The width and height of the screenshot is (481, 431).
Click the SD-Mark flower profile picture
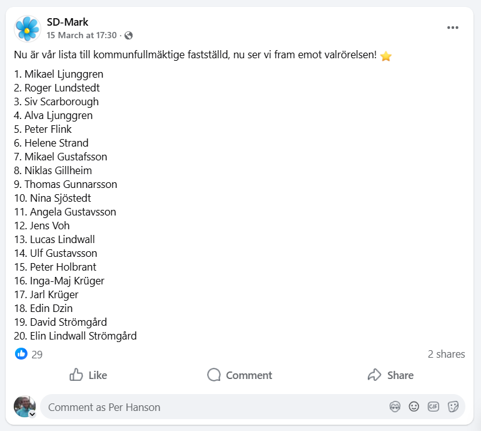pyautogui.click(x=27, y=29)
